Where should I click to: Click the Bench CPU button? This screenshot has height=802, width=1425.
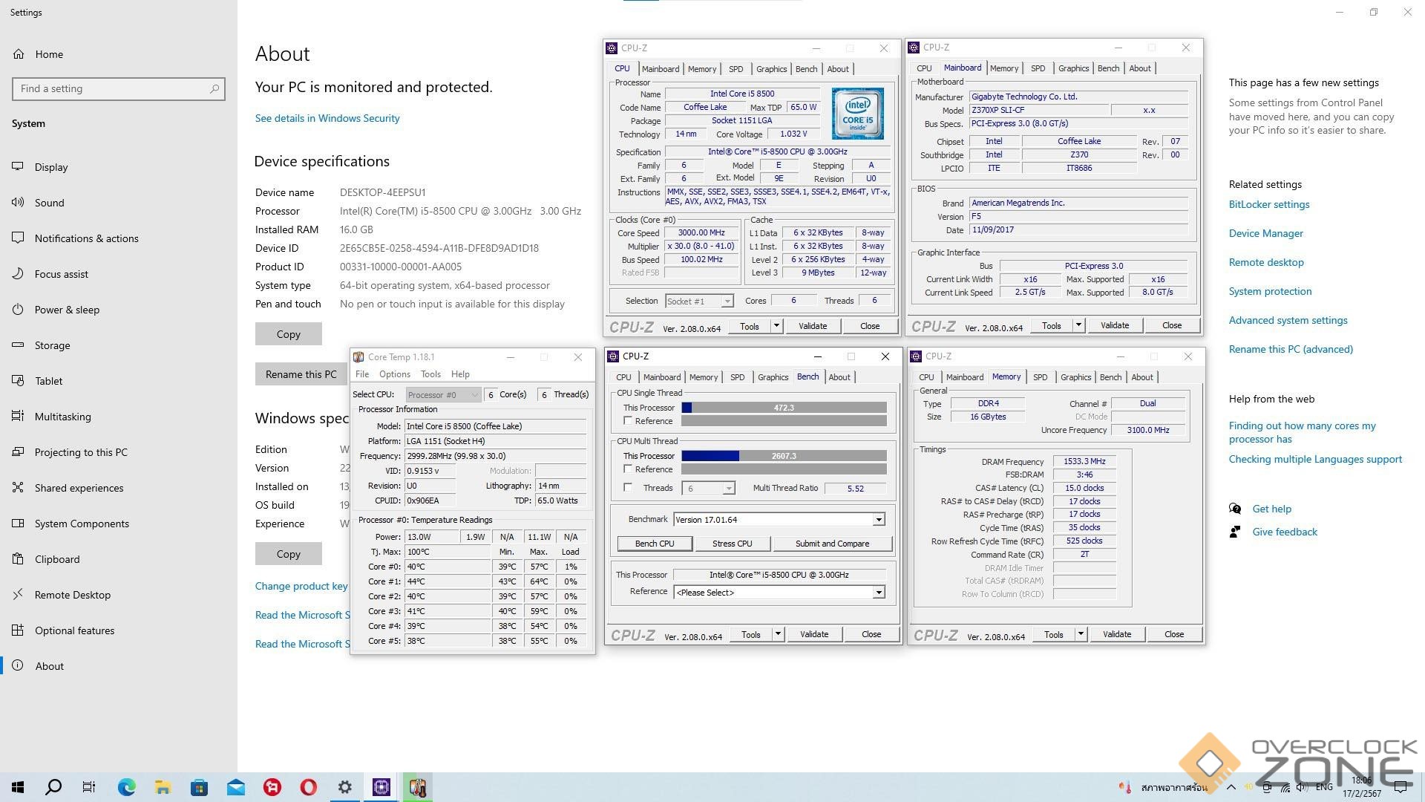click(x=655, y=544)
